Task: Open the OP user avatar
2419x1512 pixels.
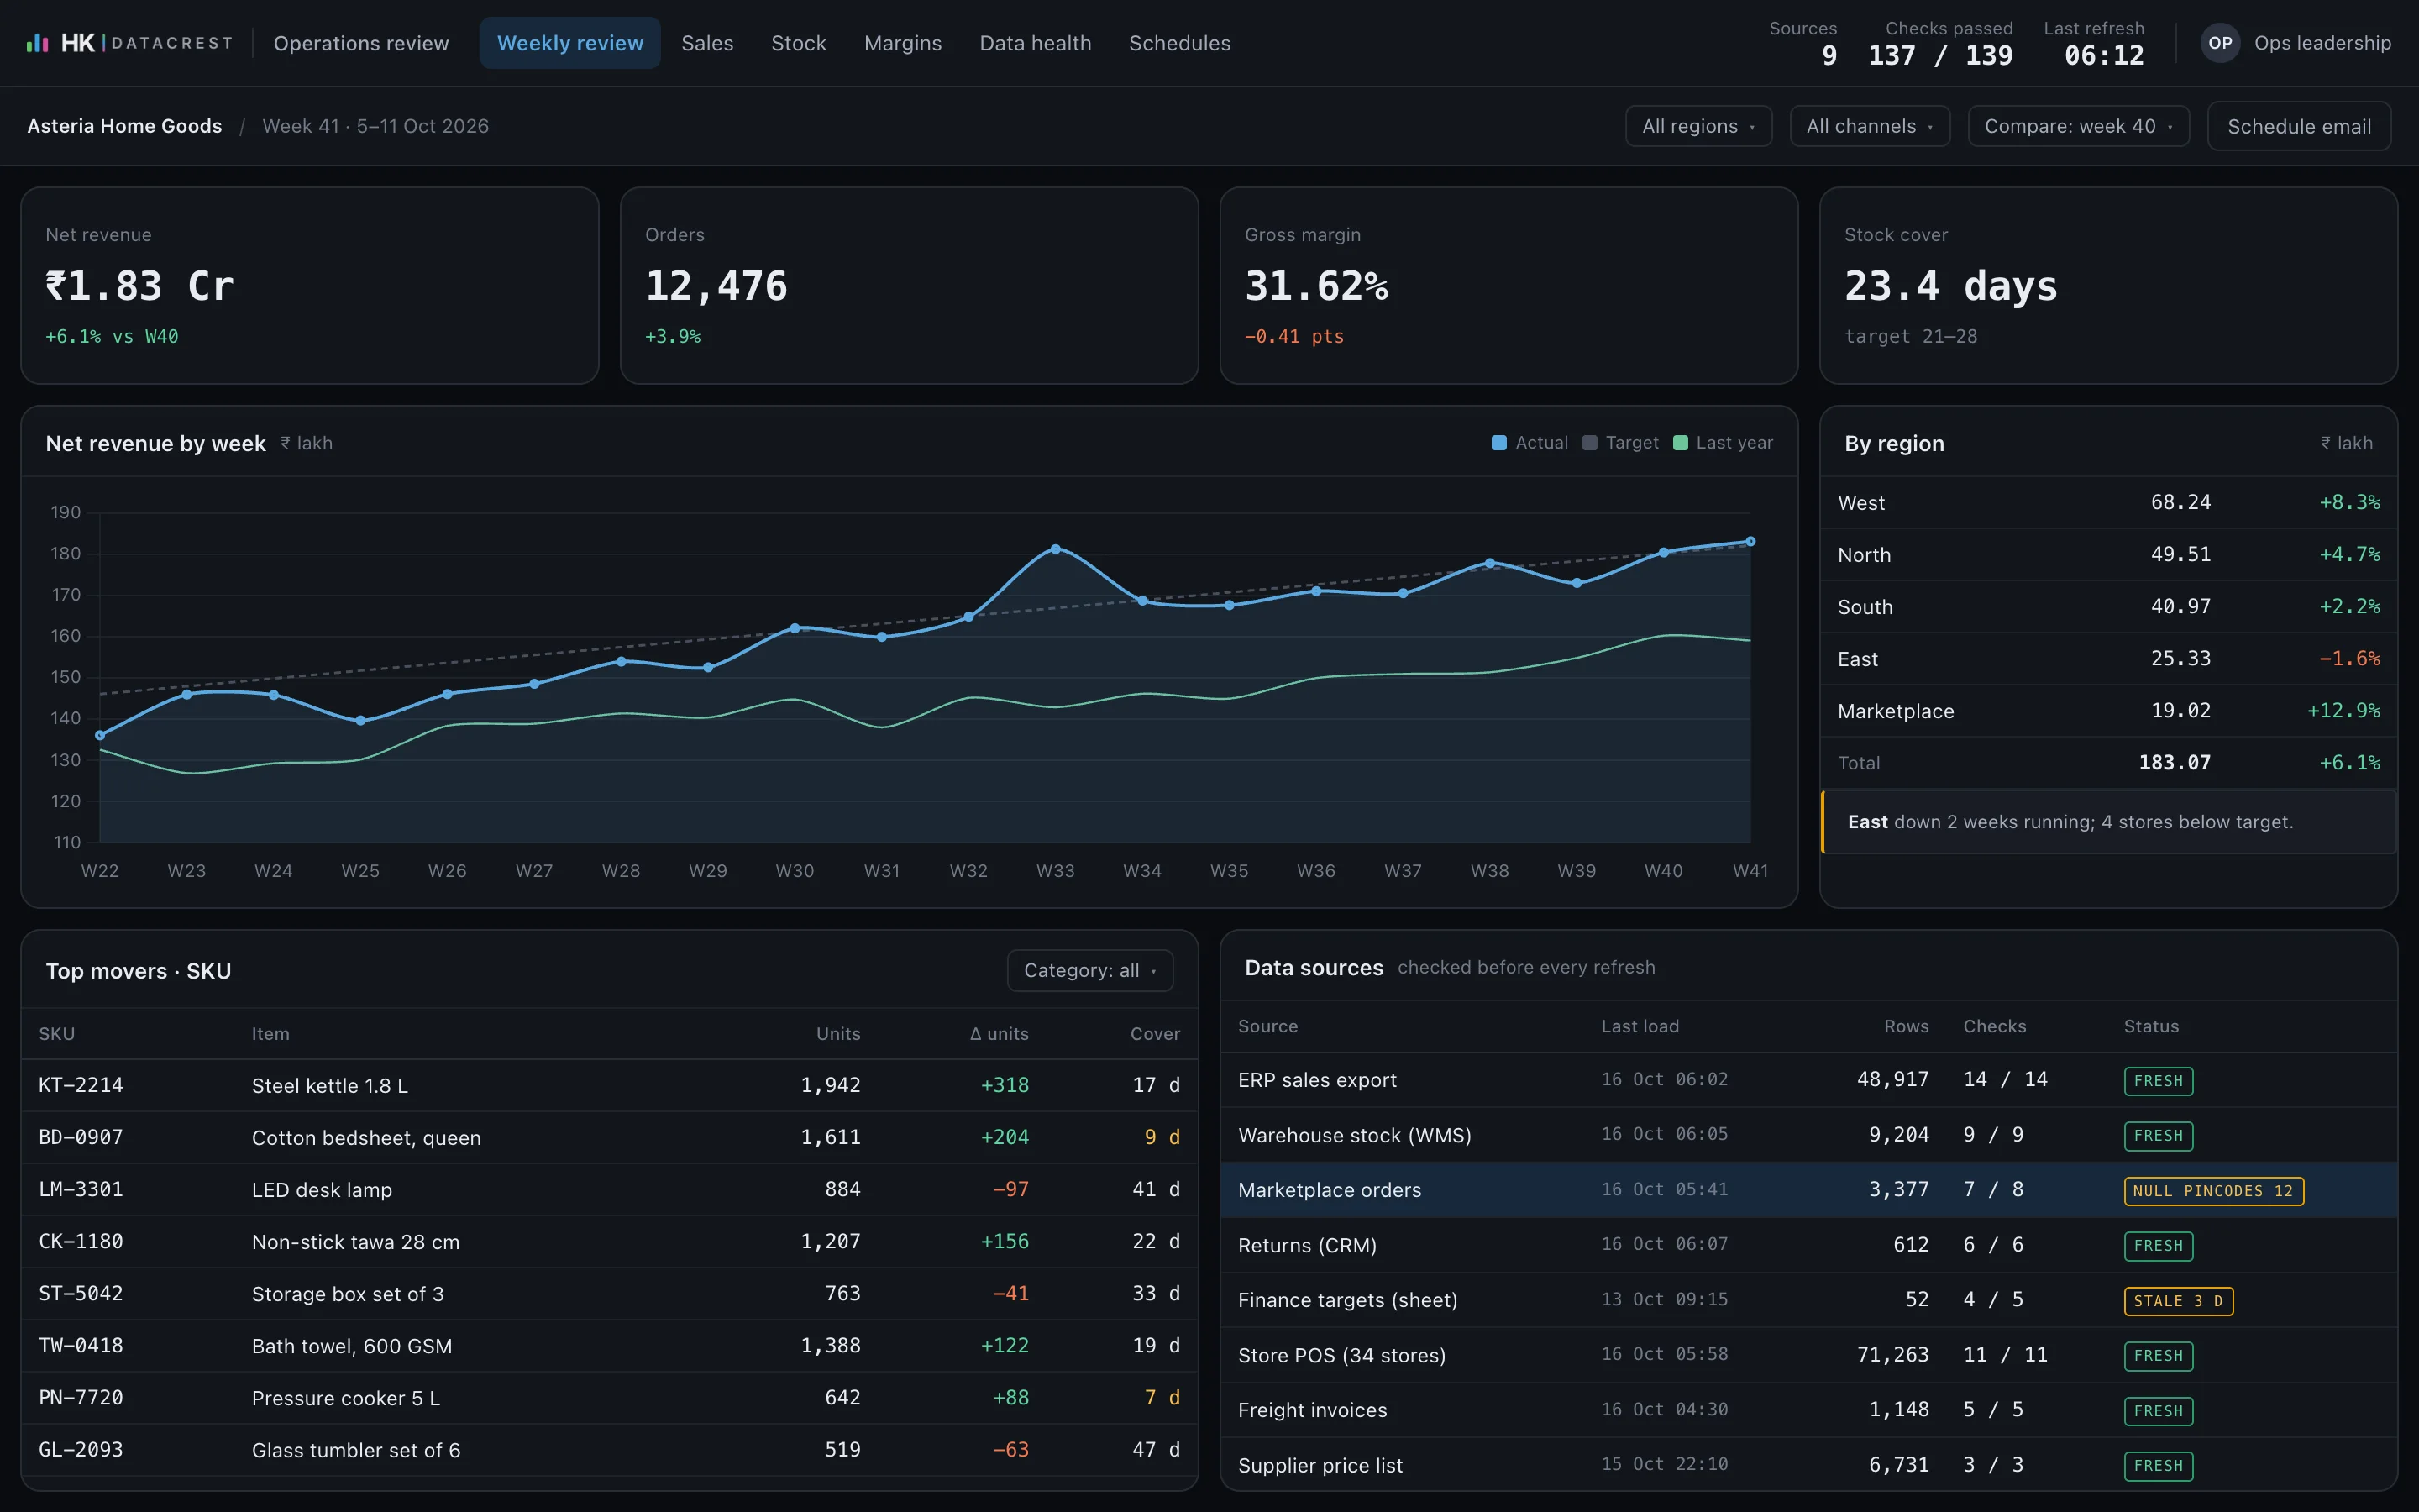Action: click(2220, 43)
